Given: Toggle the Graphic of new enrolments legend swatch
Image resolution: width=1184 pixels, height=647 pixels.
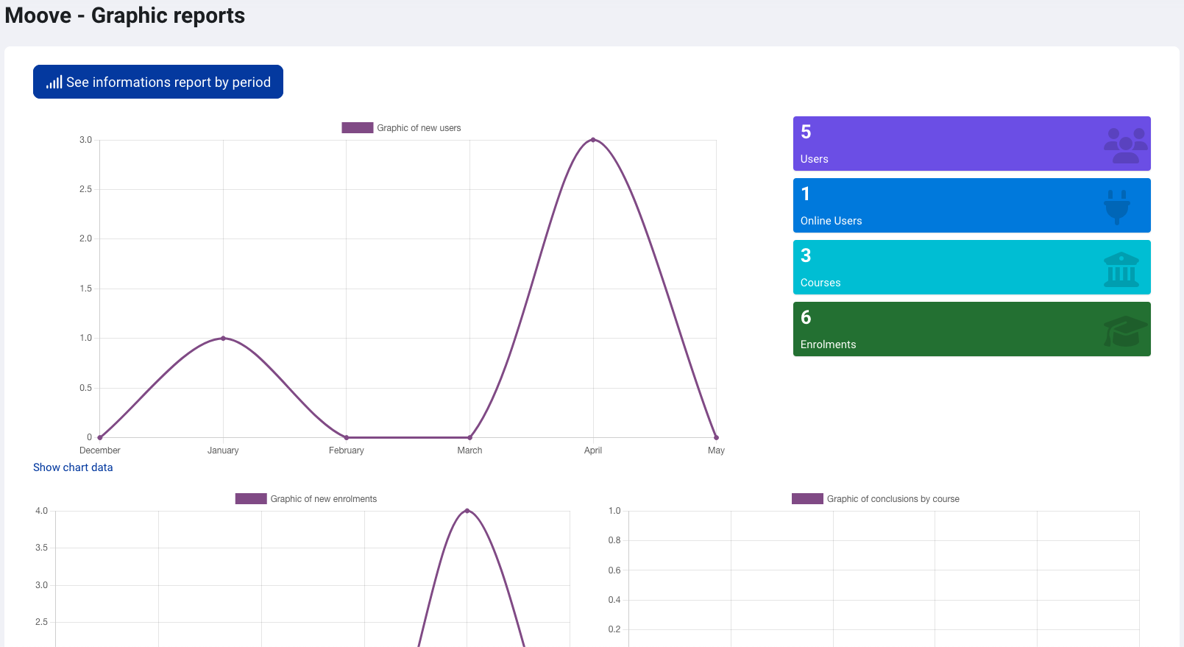Looking at the screenshot, I should click(251, 499).
